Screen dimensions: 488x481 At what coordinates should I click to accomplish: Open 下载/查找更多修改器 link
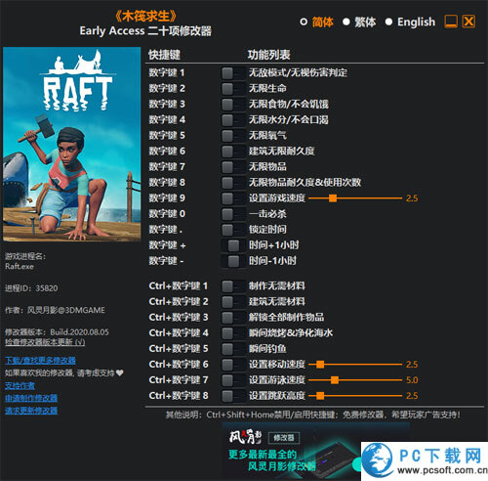[x=40, y=360]
